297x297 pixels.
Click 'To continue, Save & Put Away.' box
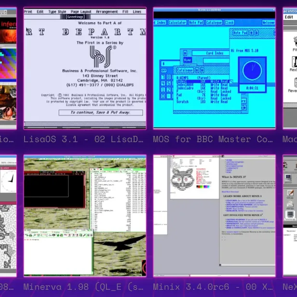click(x=101, y=112)
